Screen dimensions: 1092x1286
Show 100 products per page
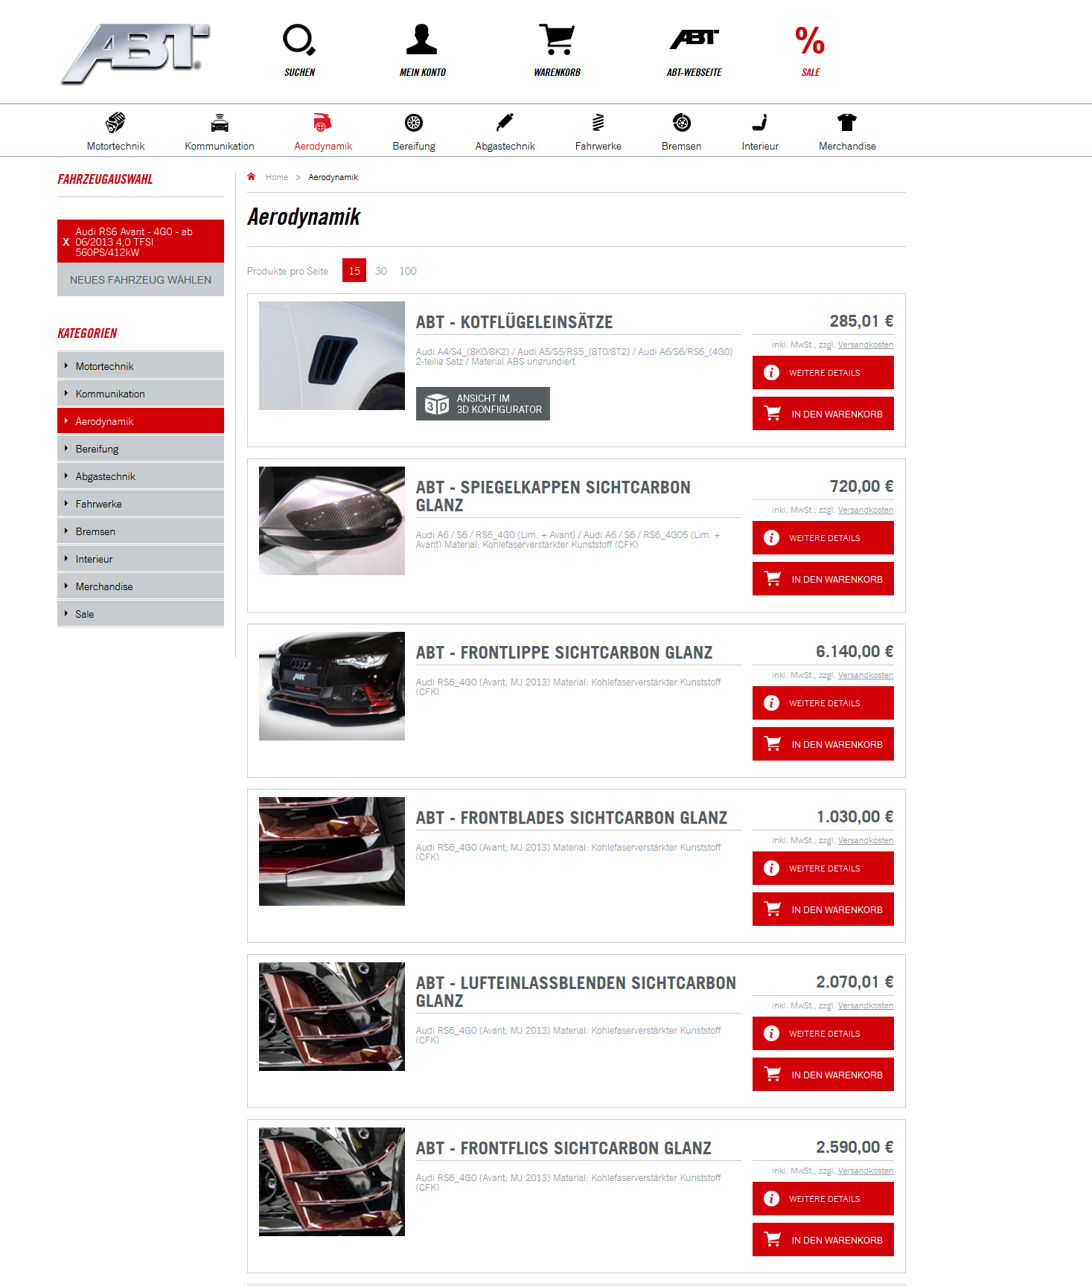408,271
